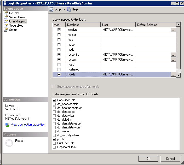Screen dimensions: 184x165
Task: Click the User Mapping page icon
Action: (6, 21)
